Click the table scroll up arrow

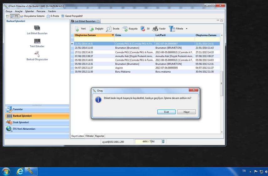[x=222, y=35]
